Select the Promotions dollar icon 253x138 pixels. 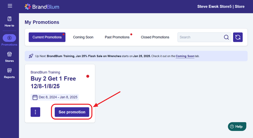[9, 38]
